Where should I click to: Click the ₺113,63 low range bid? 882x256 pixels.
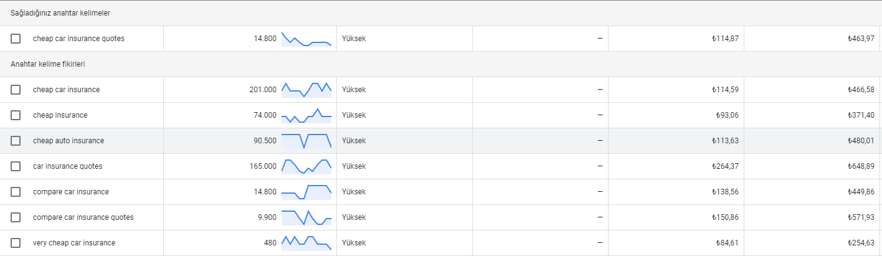point(725,141)
